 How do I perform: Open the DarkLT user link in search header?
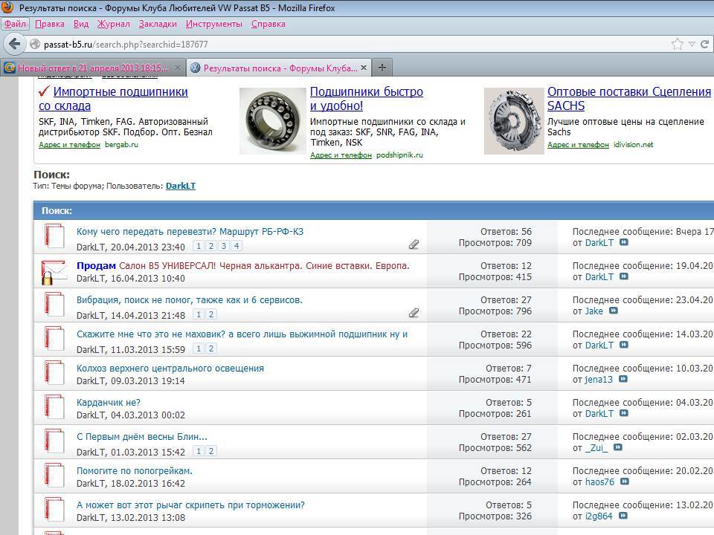pyautogui.click(x=181, y=186)
